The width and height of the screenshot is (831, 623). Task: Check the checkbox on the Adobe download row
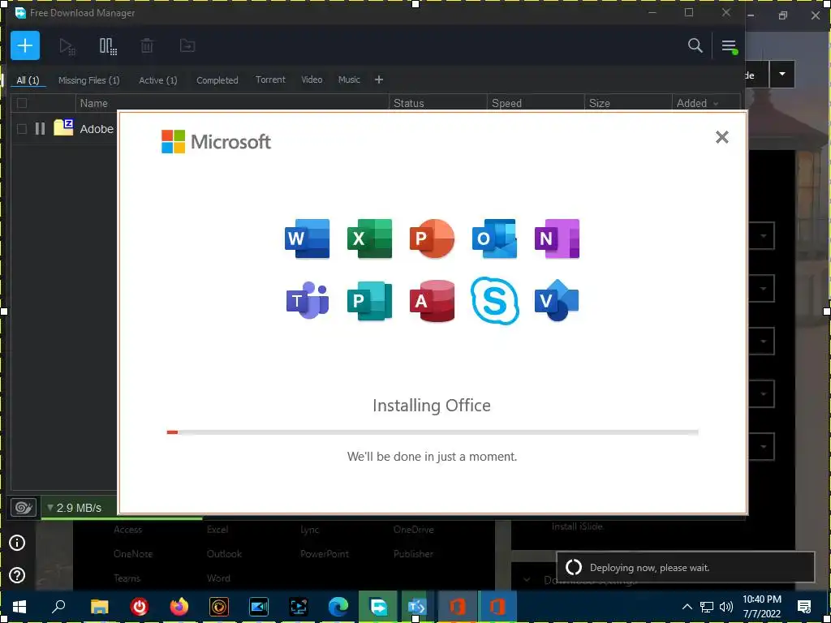(22, 129)
